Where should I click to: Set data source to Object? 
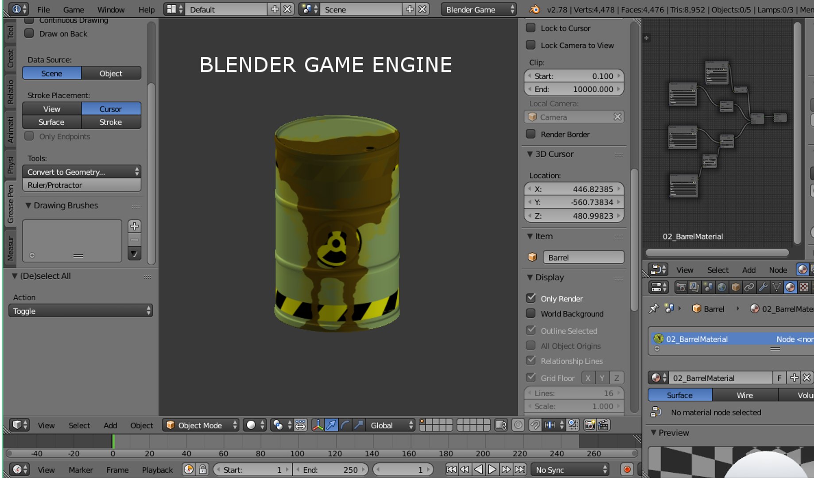point(111,73)
